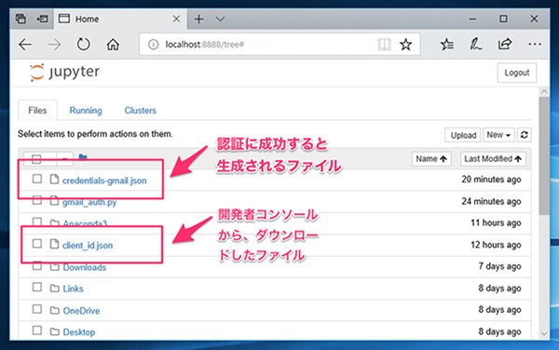559x350 pixels.
Task: Switch to the Files tab
Action: 37,111
